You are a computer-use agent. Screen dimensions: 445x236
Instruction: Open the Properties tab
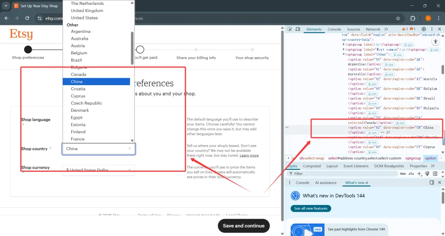coord(418,166)
